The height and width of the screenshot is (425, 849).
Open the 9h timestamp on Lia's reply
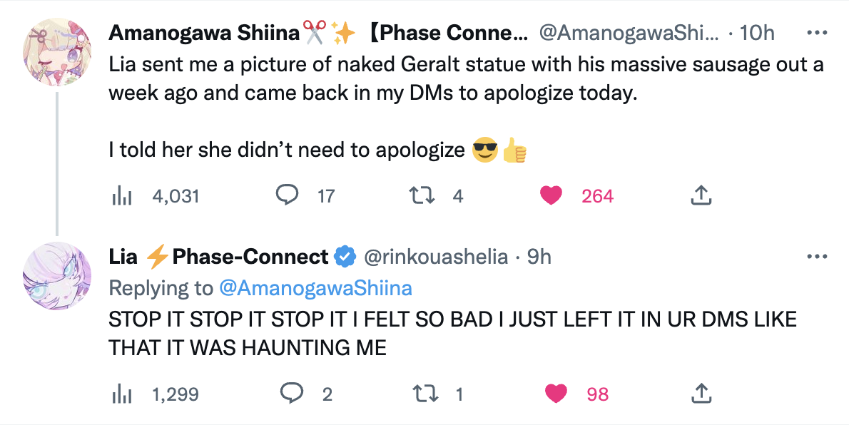pyautogui.click(x=539, y=257)
